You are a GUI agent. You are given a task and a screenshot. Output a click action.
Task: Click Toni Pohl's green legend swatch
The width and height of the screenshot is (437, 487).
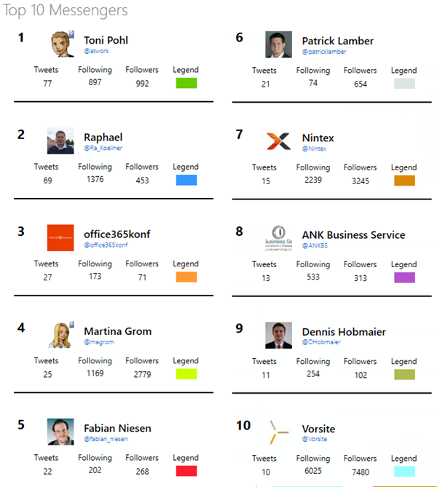[x=186, y=83]
